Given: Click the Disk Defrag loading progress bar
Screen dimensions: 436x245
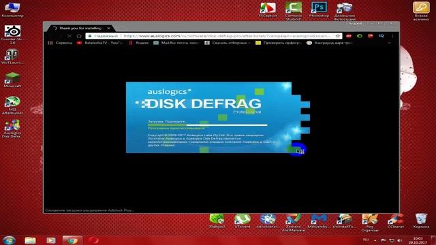Looking at the screenshot, I should pyautogui.click(x=207, y=125).
